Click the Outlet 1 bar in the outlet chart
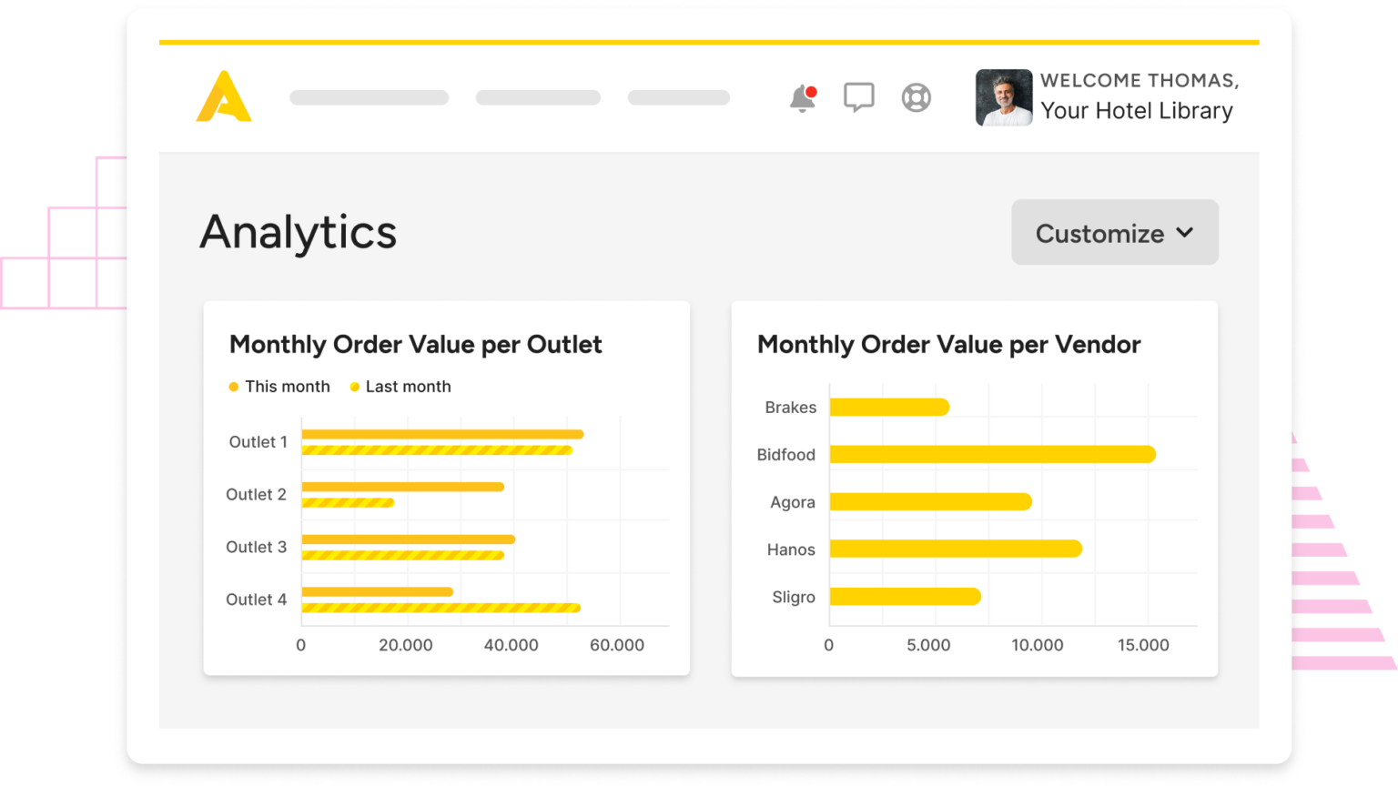The width and height of the screenshot is (1398, 786). pyautogui.click(x=441, y=435)
